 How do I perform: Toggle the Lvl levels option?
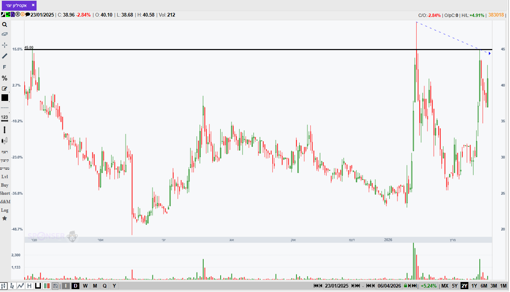[5, 177]
